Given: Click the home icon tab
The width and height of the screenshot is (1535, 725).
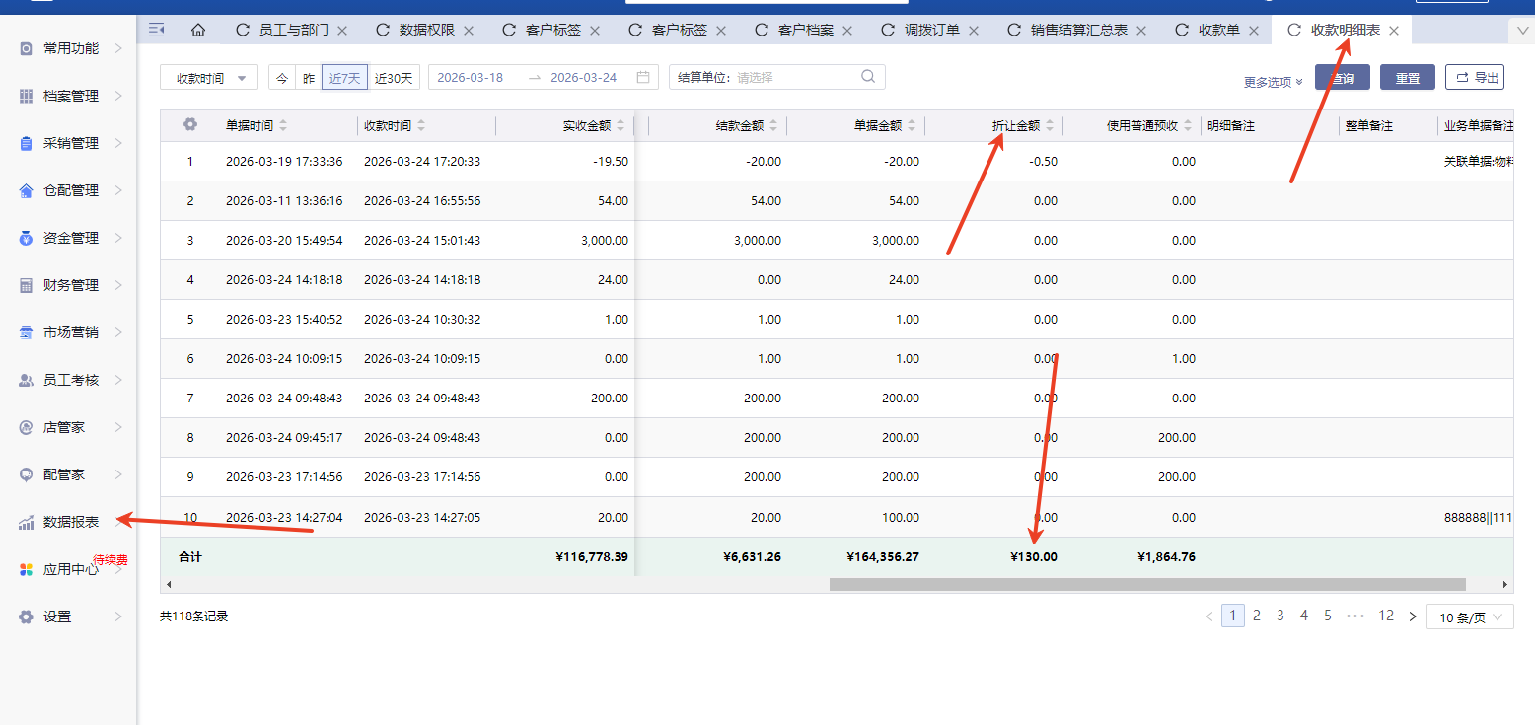Looking at the screenshot, I should [x=198, y=30].
